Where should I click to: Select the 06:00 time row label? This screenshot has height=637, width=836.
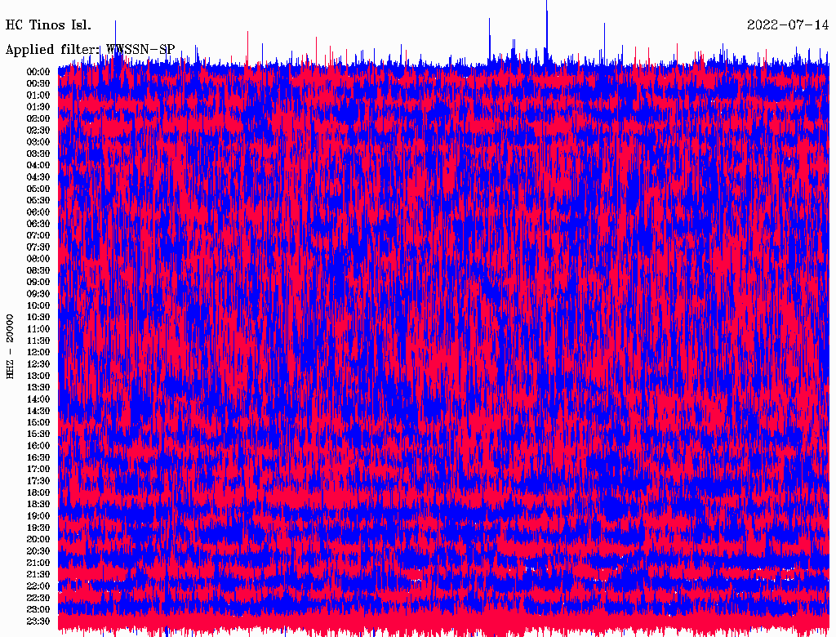pos(38,212)
